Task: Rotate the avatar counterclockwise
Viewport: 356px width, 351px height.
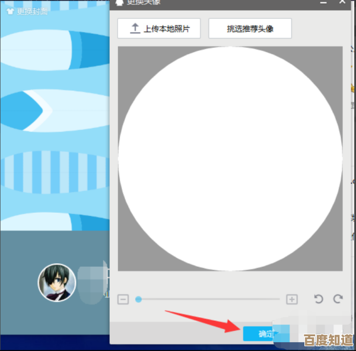Action: click(x=319, y=299)
